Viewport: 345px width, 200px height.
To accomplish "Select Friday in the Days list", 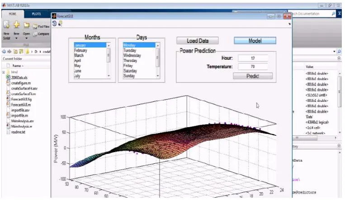I will [139, 66].
